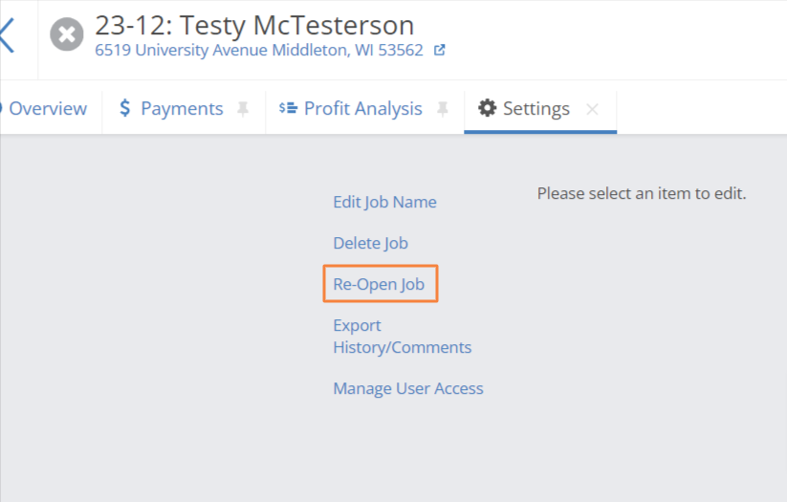Switch to the Overview tab
Viewport: 787px width, 502px height.
48,108
